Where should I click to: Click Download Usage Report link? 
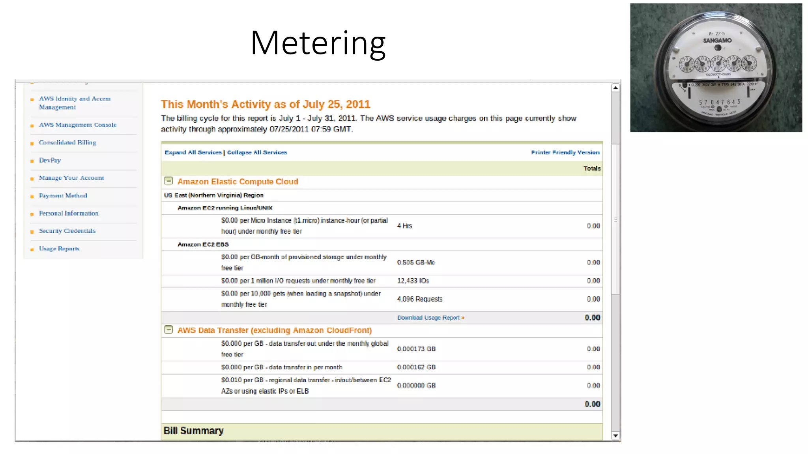pos(430,318)
